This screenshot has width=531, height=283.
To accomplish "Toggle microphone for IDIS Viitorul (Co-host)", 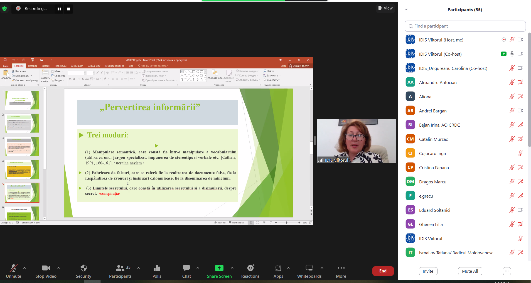I will coord(512,54).
